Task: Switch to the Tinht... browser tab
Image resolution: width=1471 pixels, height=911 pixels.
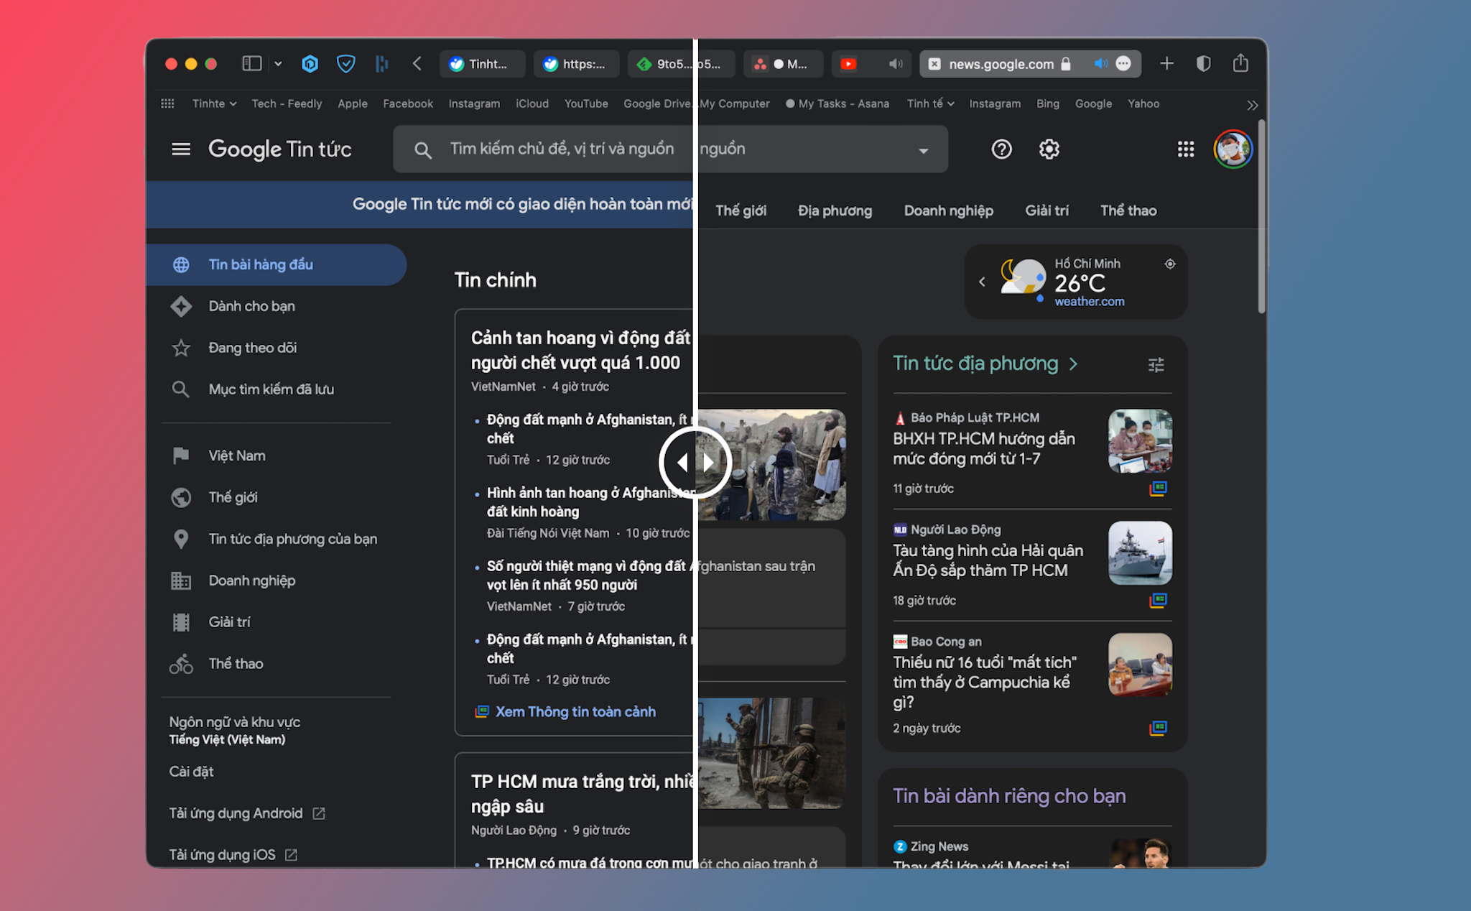Action: [x=481, y=64]
